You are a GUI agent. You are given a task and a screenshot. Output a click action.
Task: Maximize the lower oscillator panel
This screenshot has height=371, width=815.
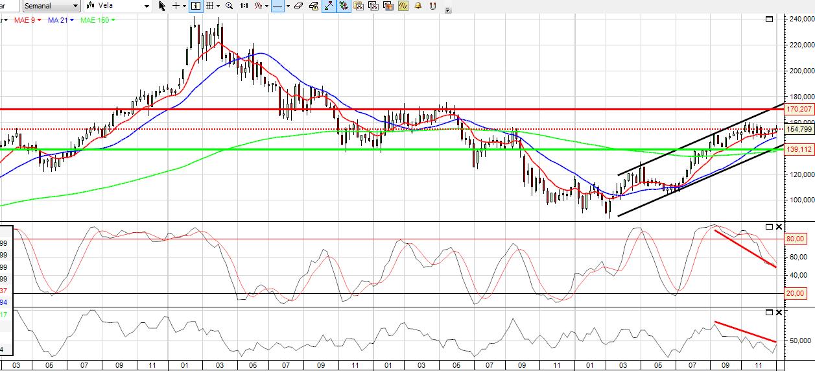(770, 313)
